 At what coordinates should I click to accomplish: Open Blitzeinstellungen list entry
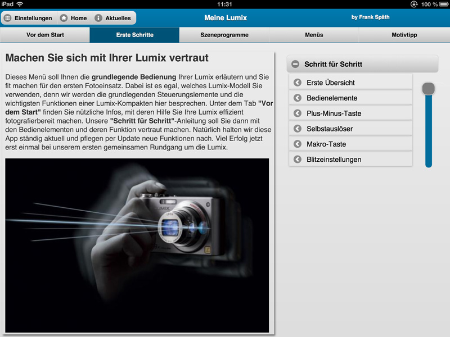350,160
